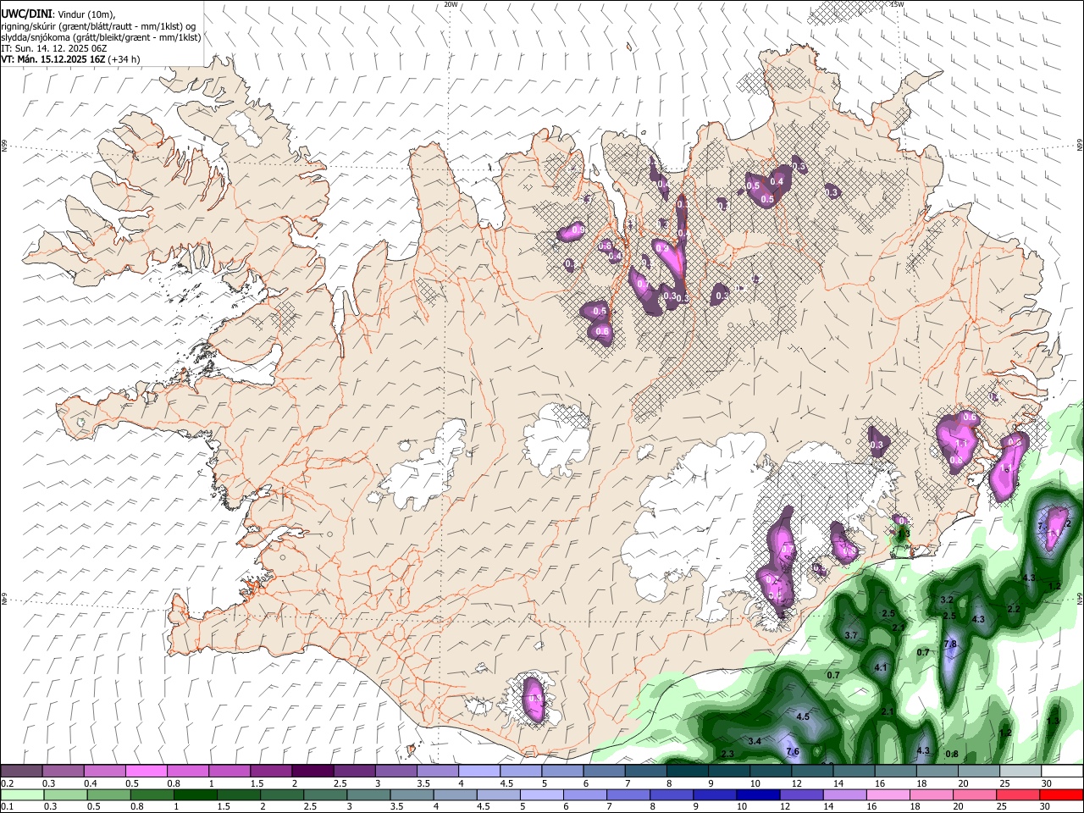Pick the darkest purple swatch labeled 2
This screenshot has width=1084, height=813.
click(x=312, y=771)
